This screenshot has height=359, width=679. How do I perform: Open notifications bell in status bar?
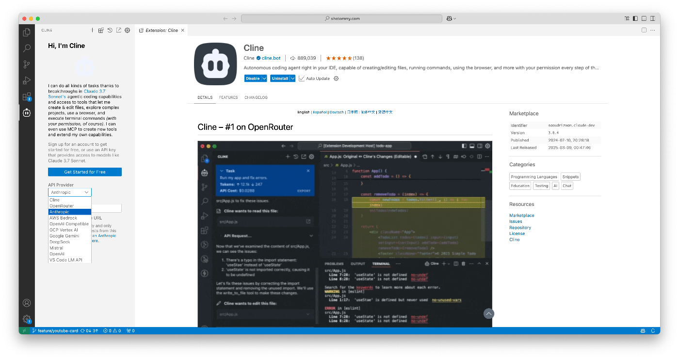tap(653, 331)
